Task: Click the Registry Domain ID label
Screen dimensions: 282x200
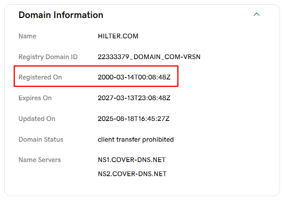Action: (x=48, y=57)
